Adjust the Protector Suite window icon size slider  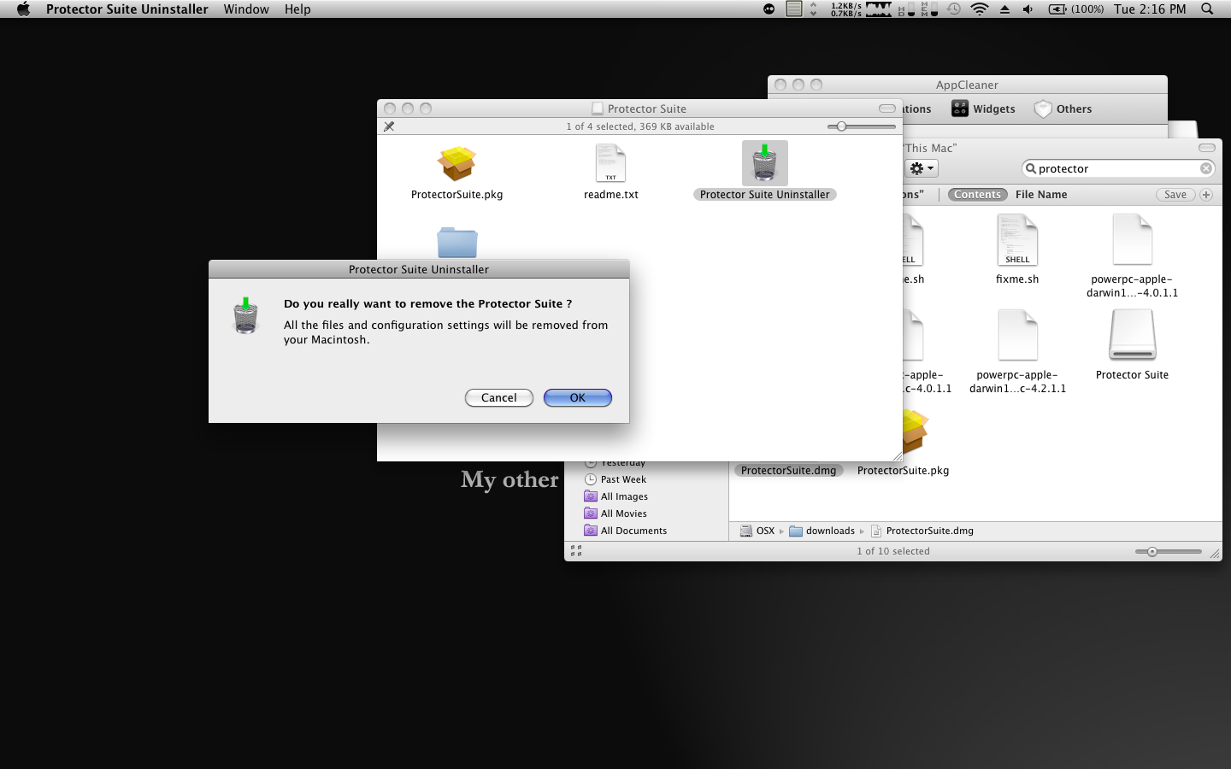point(842,126)
